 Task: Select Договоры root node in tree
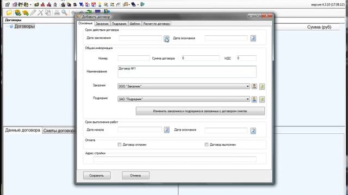coord(24,27)
